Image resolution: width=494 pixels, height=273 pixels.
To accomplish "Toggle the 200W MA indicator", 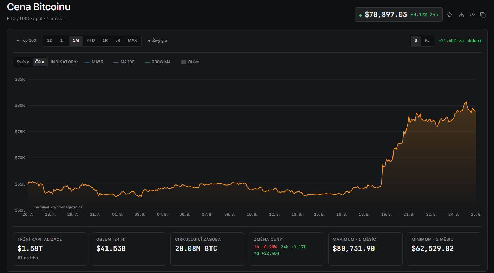I will point(158,62).
